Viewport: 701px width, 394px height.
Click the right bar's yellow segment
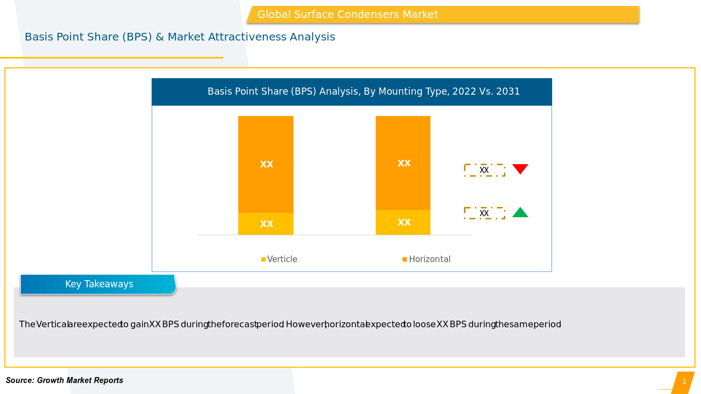403,223
